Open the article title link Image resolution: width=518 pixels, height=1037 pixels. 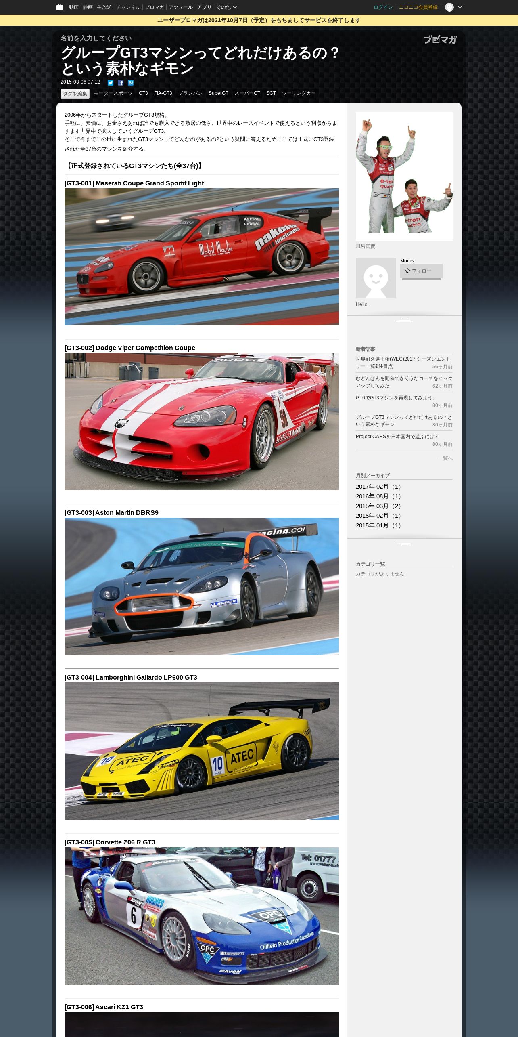(x=201, y=61)
